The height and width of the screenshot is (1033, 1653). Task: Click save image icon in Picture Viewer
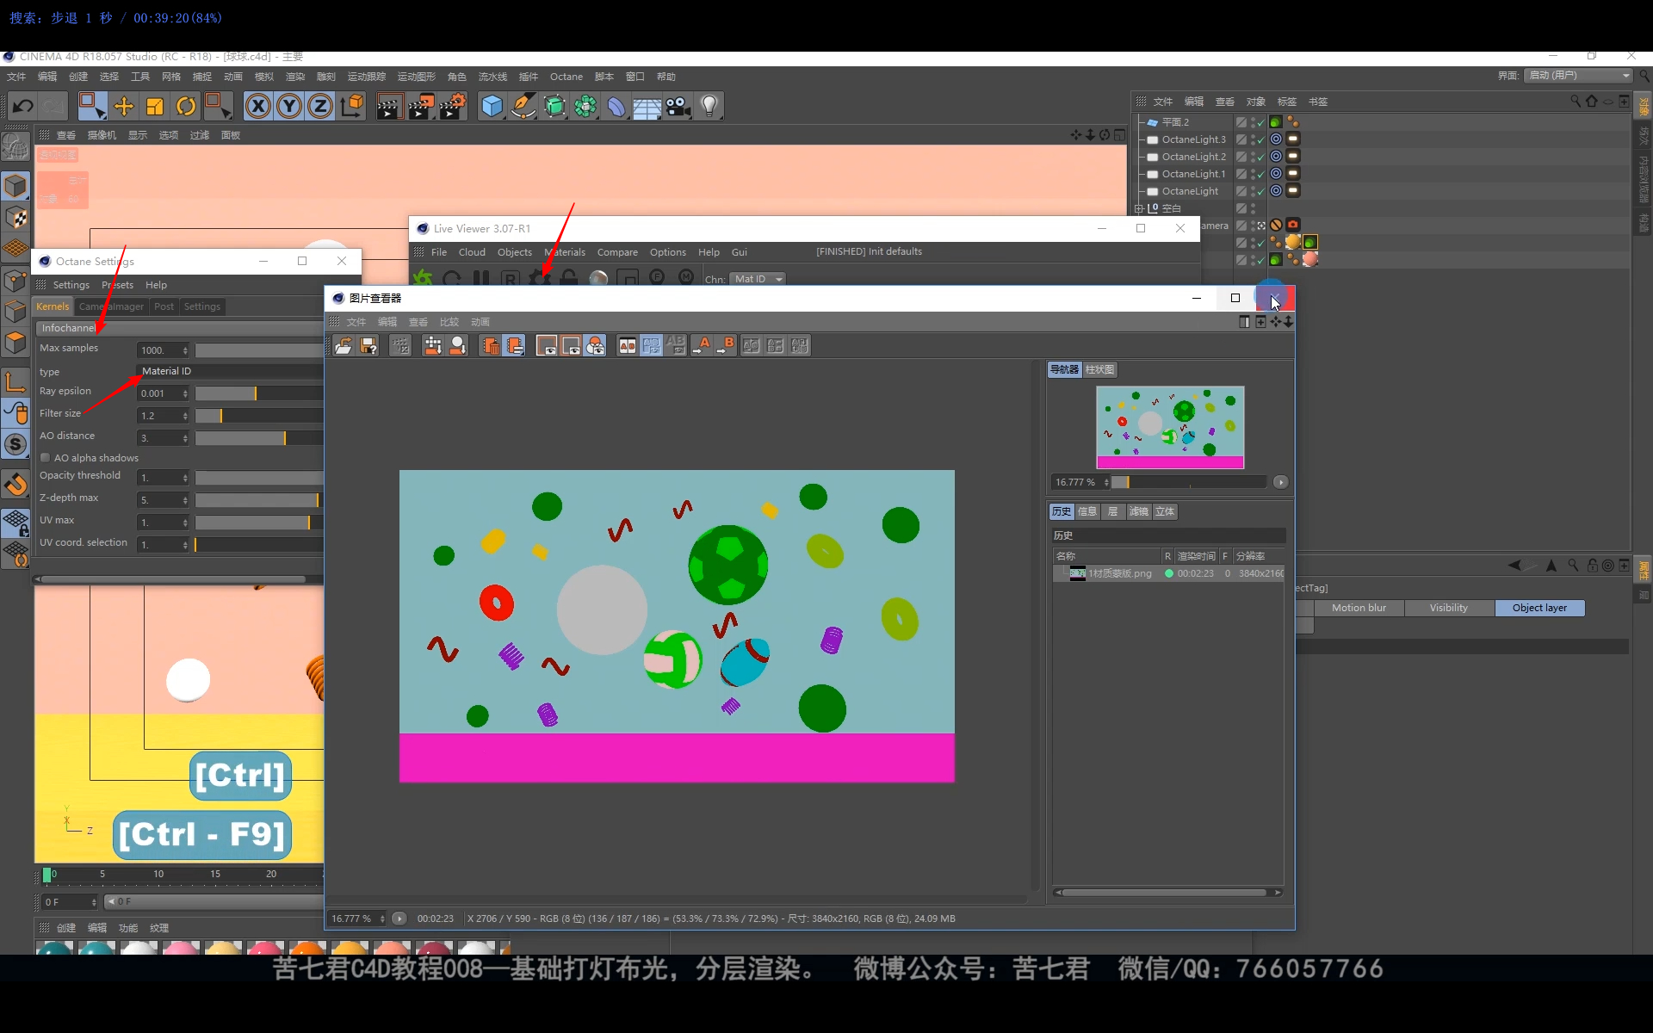(x=368, y=345)
